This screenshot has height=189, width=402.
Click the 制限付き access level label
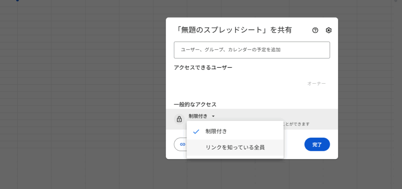coord(198,116)
